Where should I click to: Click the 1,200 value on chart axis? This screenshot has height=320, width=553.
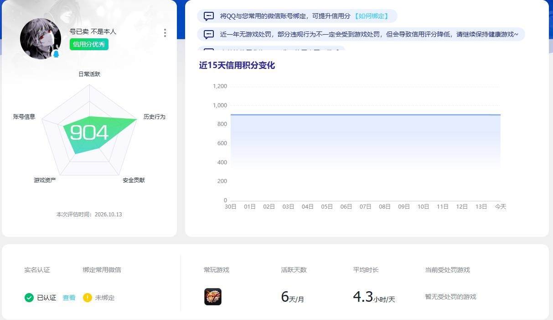tap(220, 86)
